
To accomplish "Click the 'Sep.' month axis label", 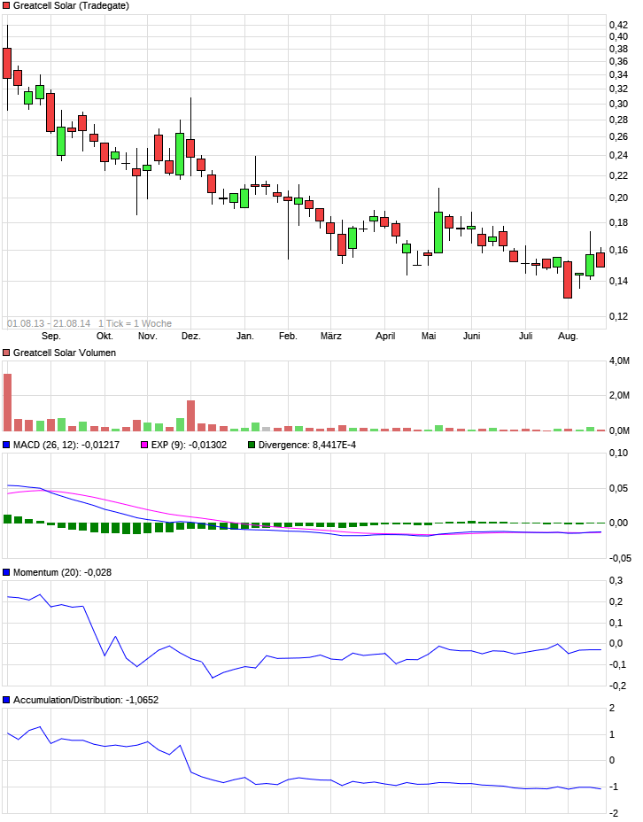I will point(50,336).
